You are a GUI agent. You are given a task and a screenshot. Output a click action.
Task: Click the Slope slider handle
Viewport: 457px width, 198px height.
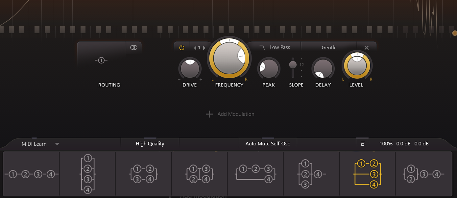pyautogui.click(x=293, y=64)
